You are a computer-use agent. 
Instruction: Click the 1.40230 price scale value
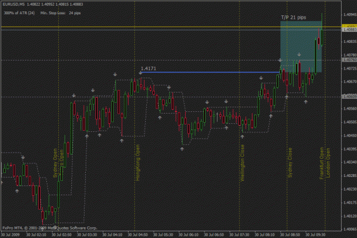(x=350, y=189)
